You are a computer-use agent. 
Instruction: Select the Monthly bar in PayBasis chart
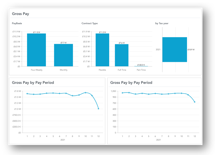tap(64, 55)
